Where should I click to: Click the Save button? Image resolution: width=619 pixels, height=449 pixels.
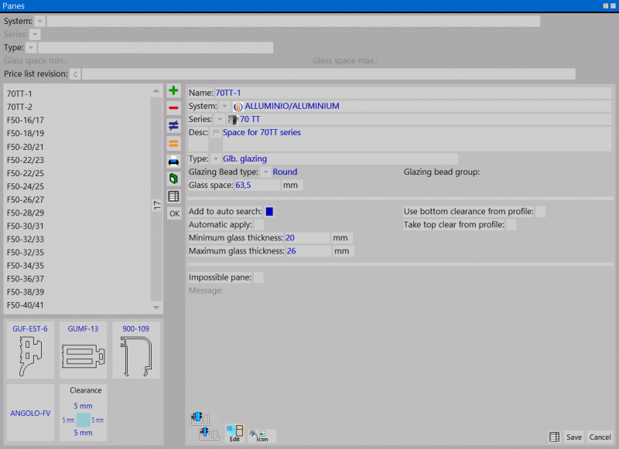[x=573, y=437]
